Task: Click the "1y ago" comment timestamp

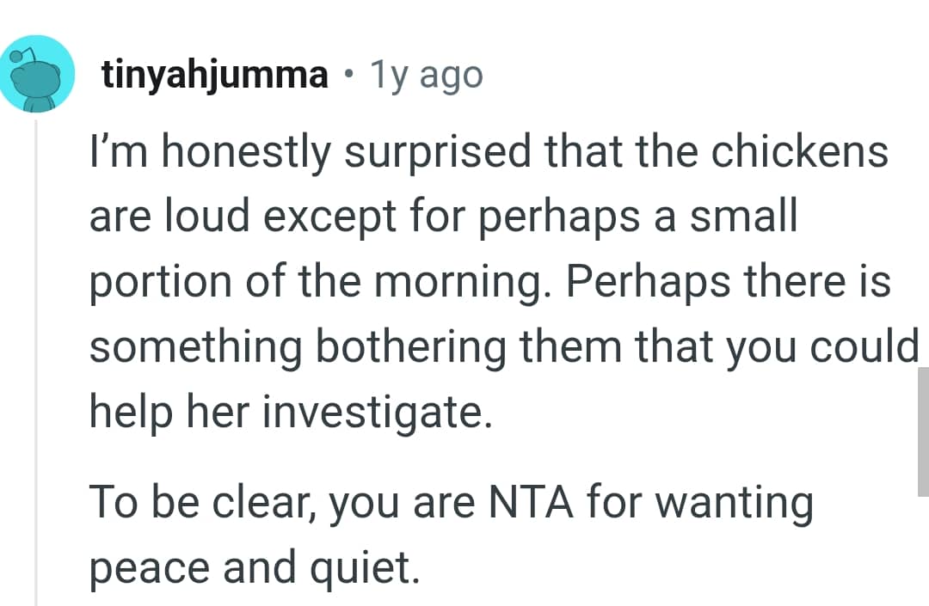Action: coord(426,76)
